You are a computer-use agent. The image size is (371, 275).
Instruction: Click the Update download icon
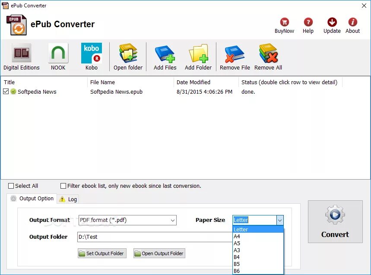pyautogui.click(x=332, y=22)
